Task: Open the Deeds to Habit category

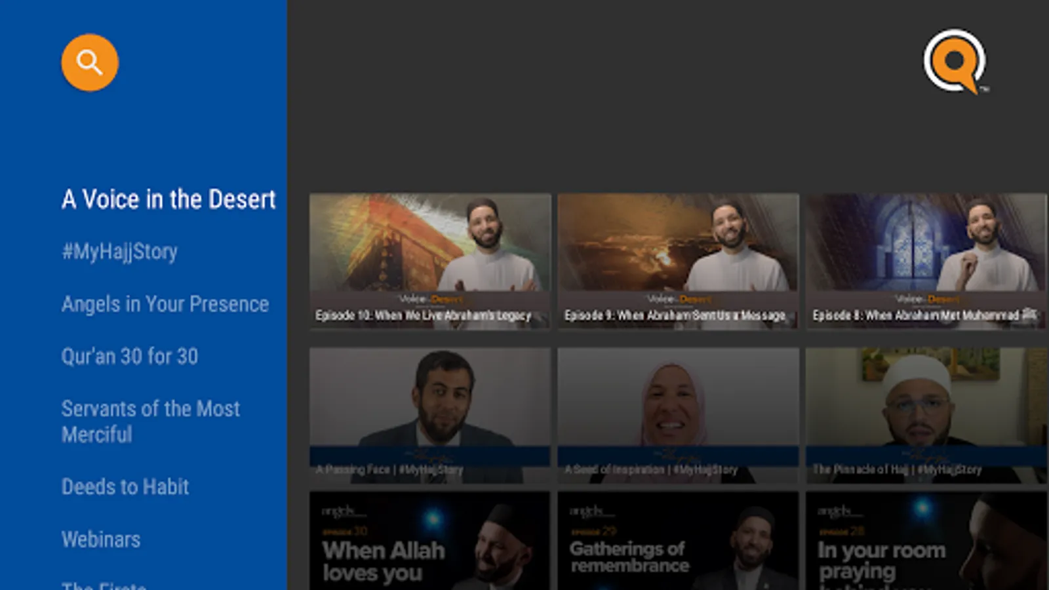Action: (125, 487)
